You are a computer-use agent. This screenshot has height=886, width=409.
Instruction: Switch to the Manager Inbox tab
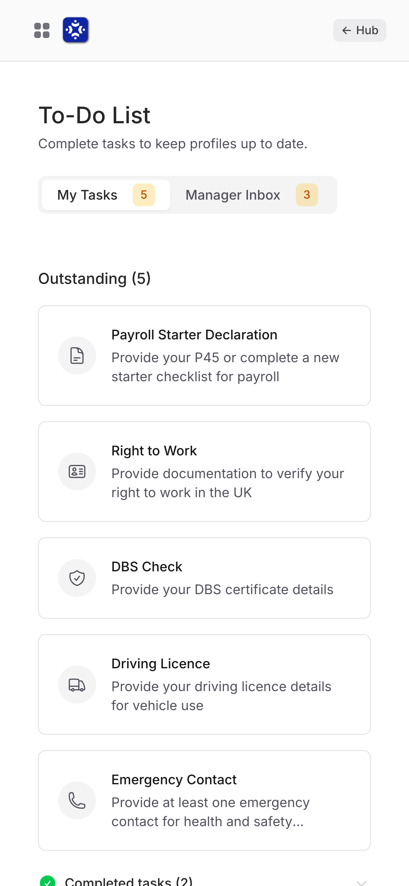tap(233, 195)
